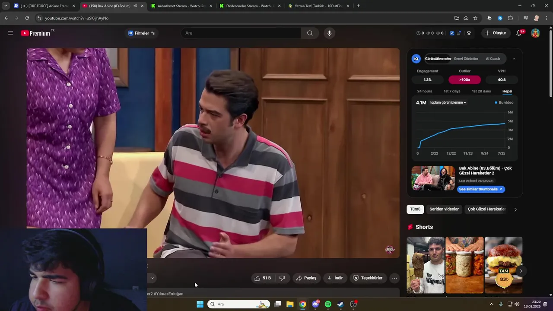553x311 pixels.
Task: Expand the chevron dropdown below video
Action: click(x=152, y=278)
